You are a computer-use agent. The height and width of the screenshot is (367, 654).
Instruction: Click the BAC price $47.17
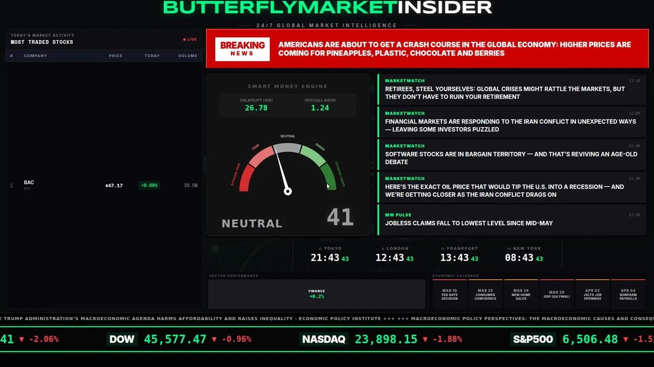tap(114, 186)
